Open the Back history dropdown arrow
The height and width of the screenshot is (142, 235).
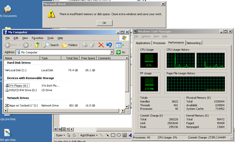point(20,45)
